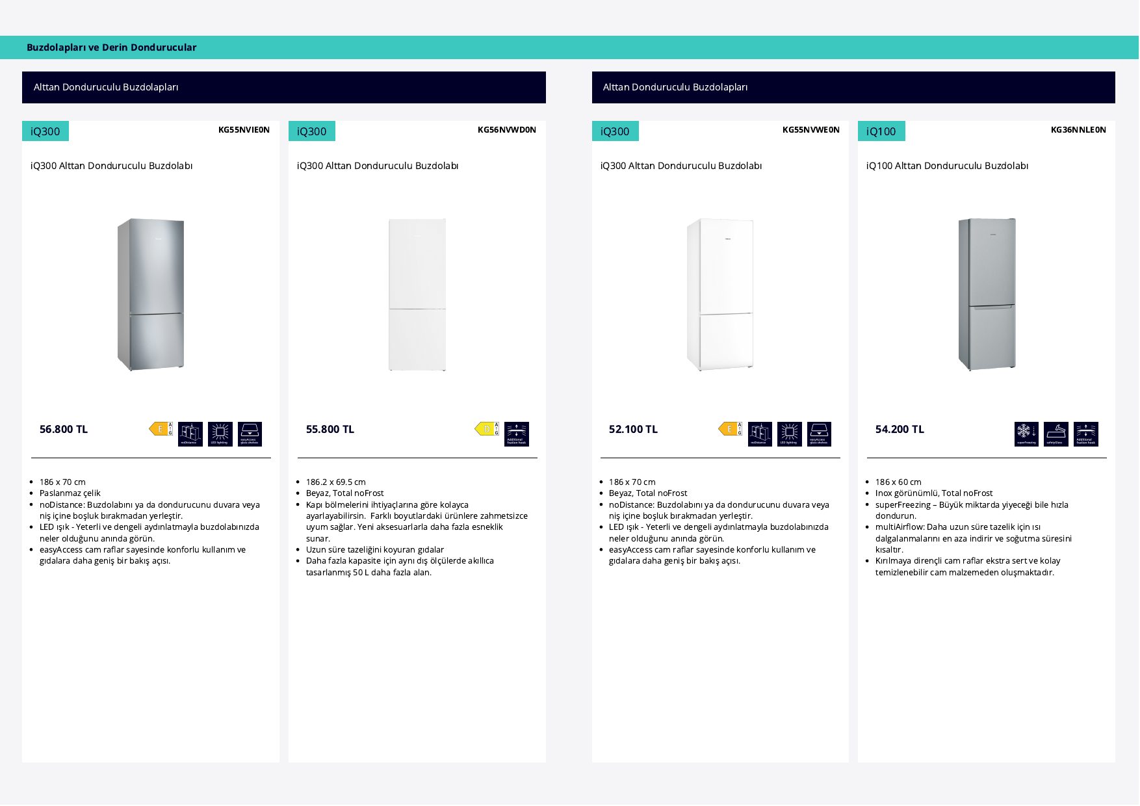1140x806 pixels.
Task: Click the product title under the KG55NVIE0N code
Action: (x=112, y=166)
